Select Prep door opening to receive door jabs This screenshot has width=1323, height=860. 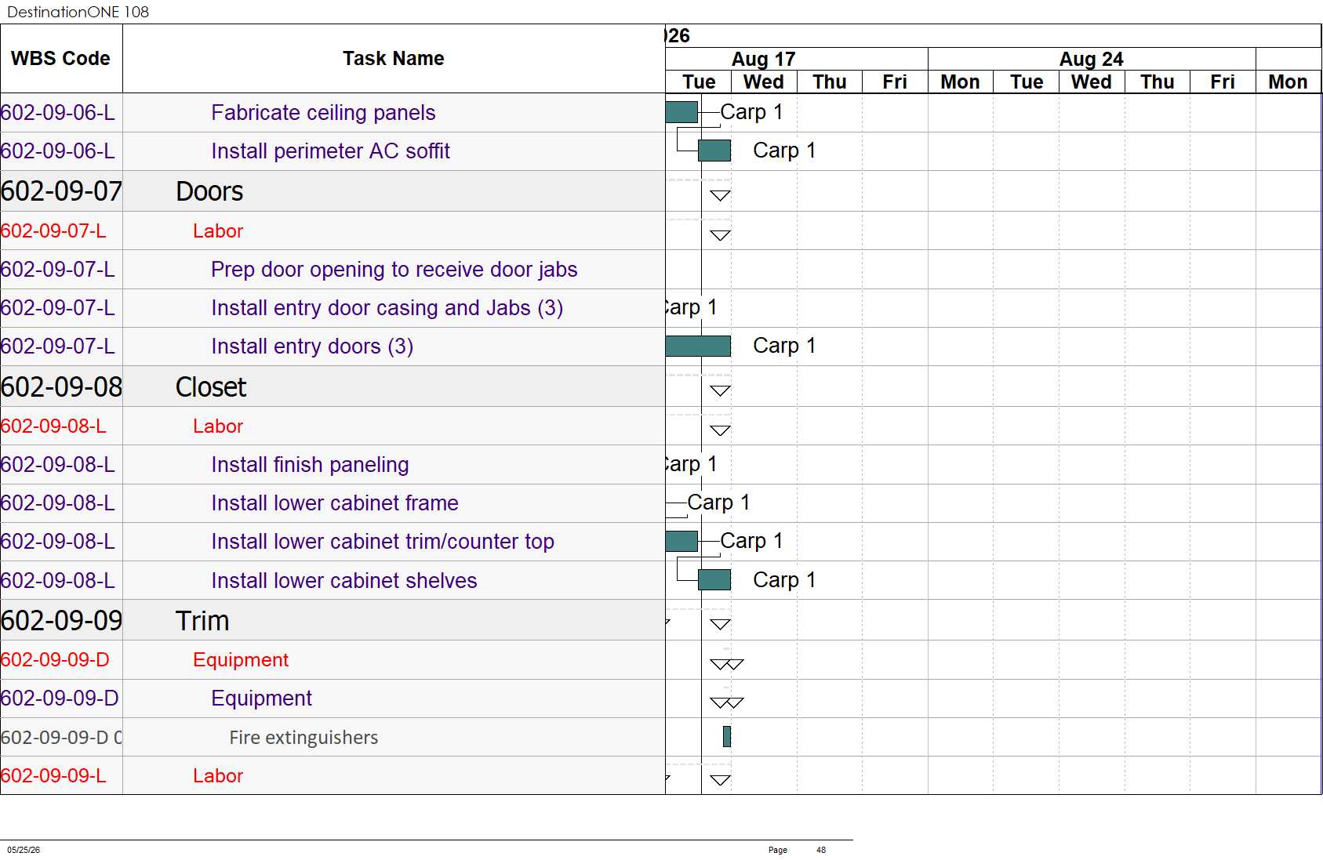394,270
